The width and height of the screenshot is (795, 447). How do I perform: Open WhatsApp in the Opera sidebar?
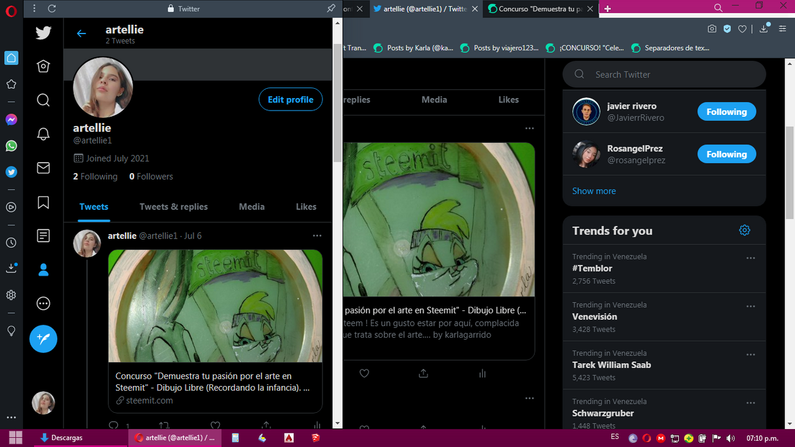(11, 146)
